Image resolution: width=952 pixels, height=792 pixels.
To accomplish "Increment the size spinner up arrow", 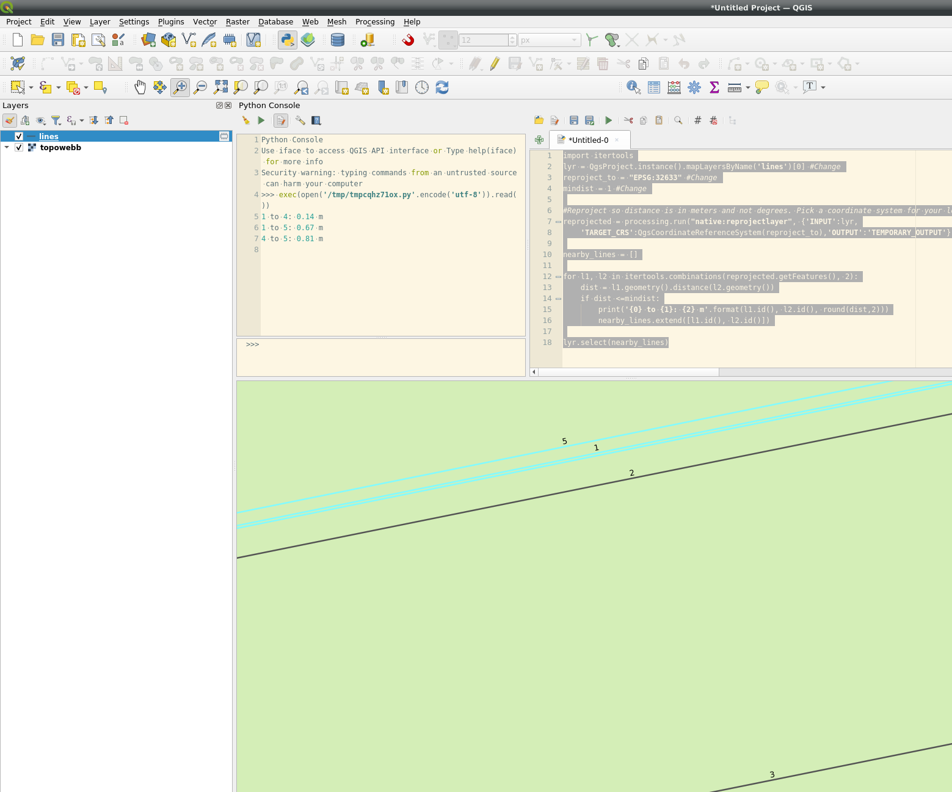I will point(512,37).
